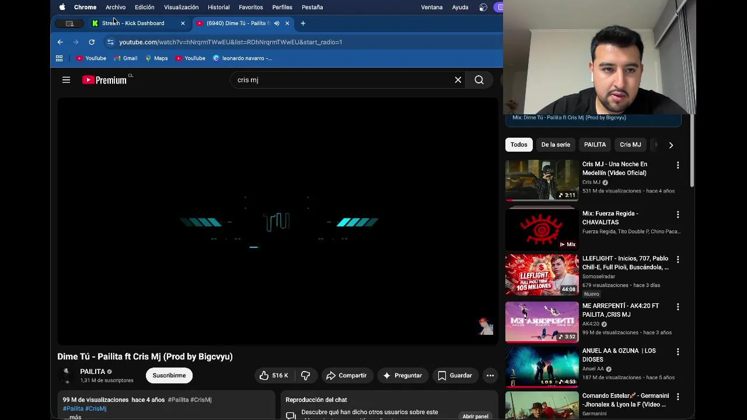
Task: View site information icon in address bar
Action: (x=110, y=42)
